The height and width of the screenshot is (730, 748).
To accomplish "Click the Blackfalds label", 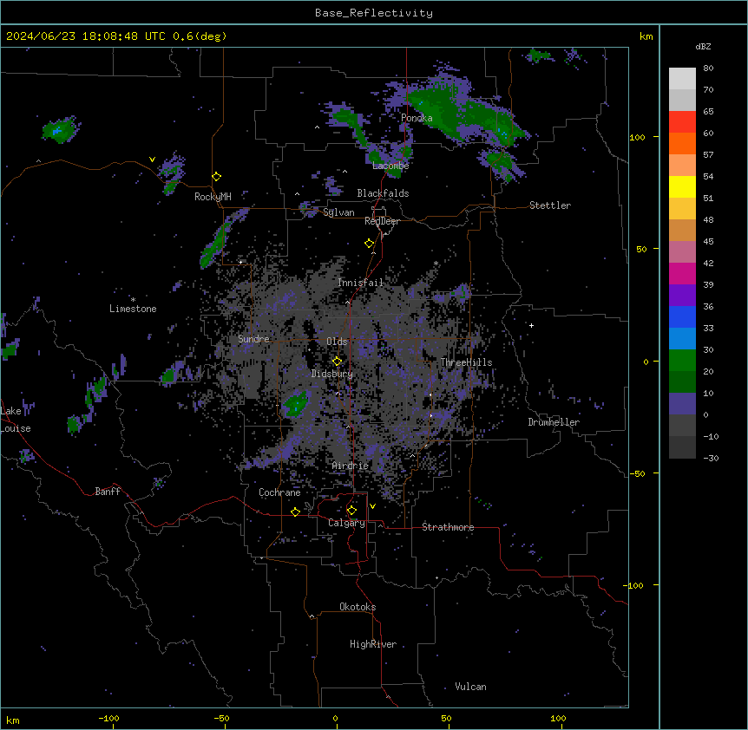I will [383, 193].
